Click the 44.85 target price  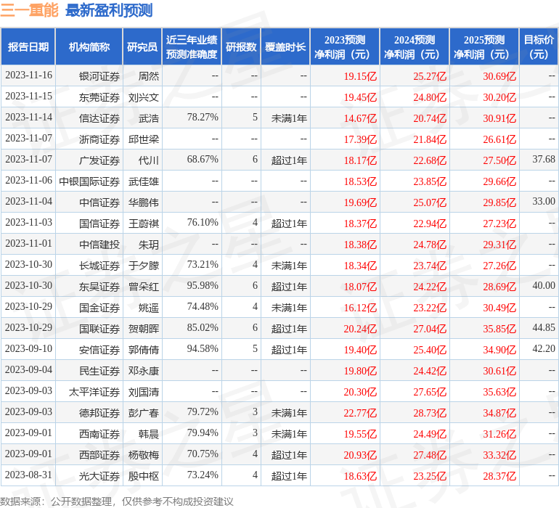pyautogui.click(x=544, y=327)
